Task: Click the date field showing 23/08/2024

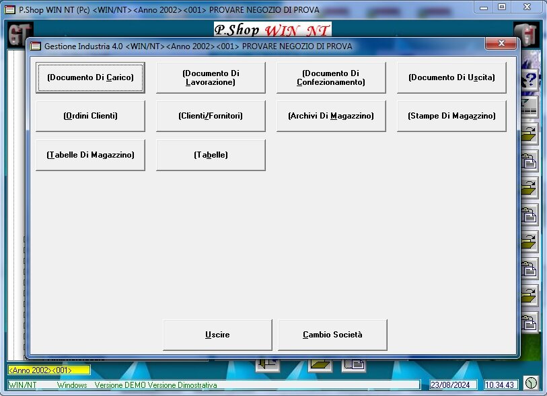Action: [453, 385]
